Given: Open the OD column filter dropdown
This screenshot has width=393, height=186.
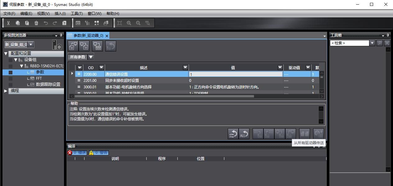Looking at the screenshot, I should (101, 68).
